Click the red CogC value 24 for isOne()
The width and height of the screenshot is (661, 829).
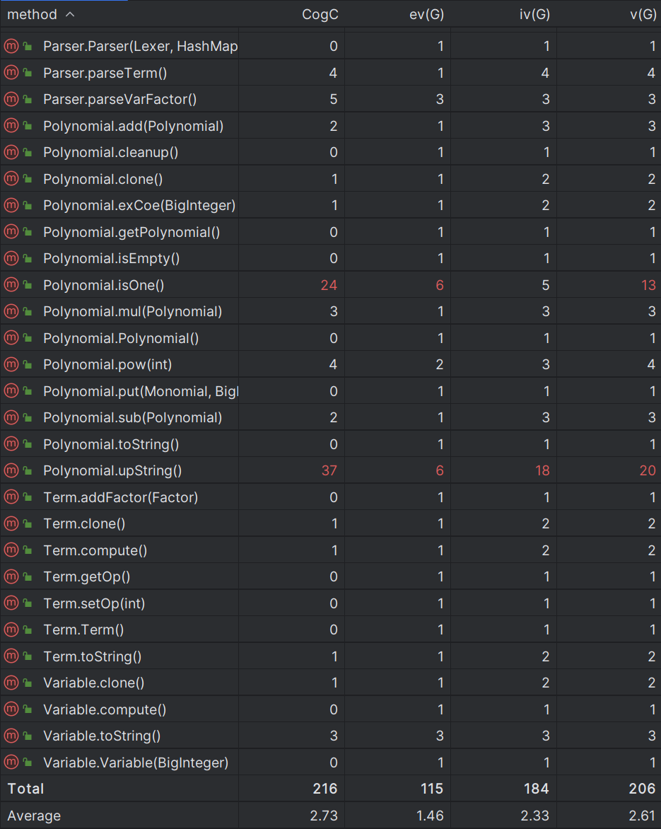point(329,285)
